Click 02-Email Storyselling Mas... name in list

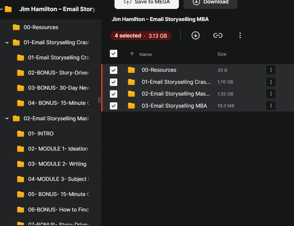pos(176,94)
